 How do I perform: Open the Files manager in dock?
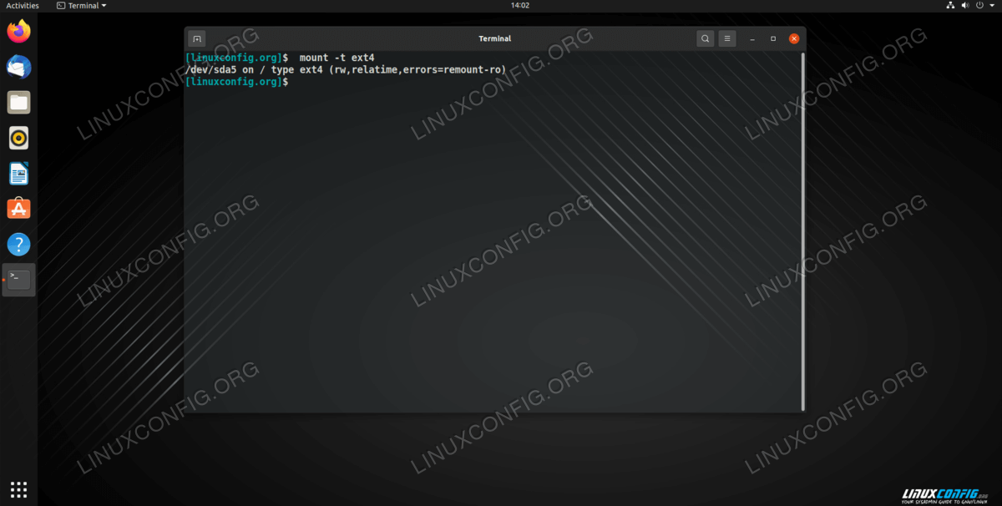tap(18, 103)
